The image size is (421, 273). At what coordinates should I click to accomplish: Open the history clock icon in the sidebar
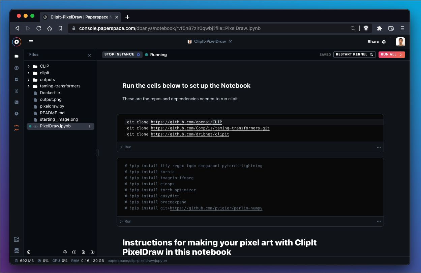17,114
